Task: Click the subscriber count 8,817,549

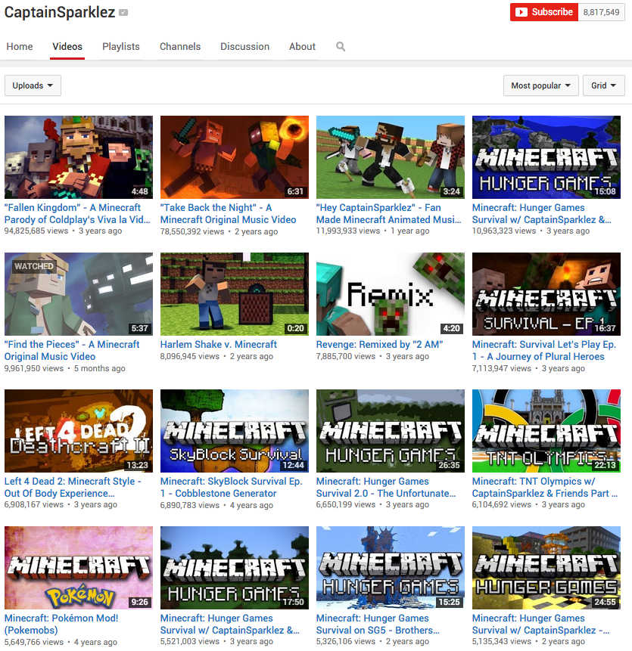Action: pos(601,12)
